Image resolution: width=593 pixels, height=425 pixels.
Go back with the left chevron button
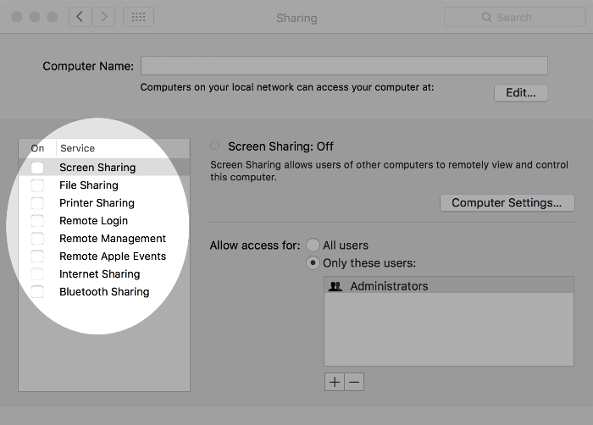coord(80,17)
